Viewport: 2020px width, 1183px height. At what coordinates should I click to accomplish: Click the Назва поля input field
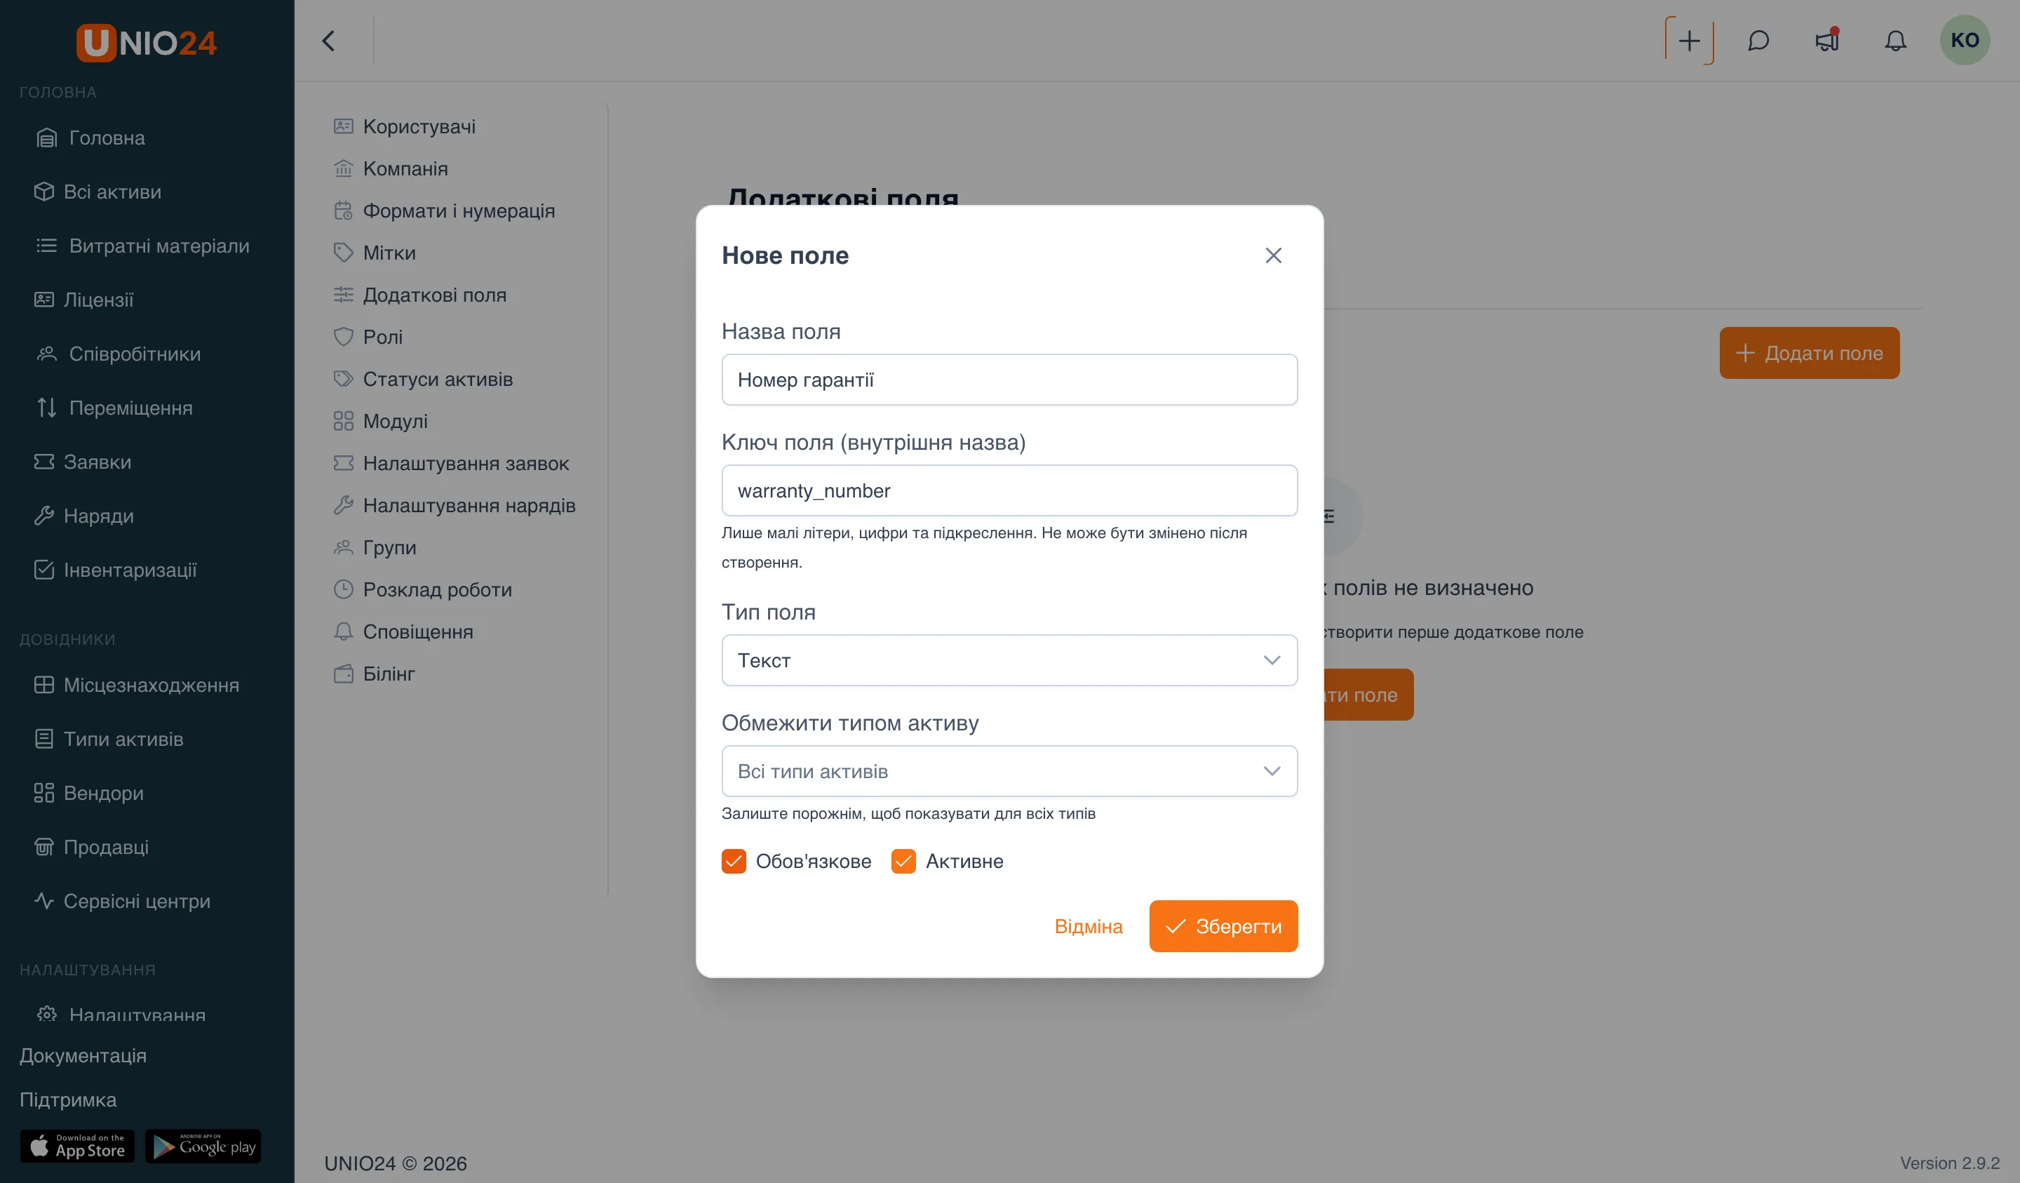[1009, 380]
